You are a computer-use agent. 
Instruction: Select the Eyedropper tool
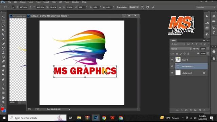point(3,39)
